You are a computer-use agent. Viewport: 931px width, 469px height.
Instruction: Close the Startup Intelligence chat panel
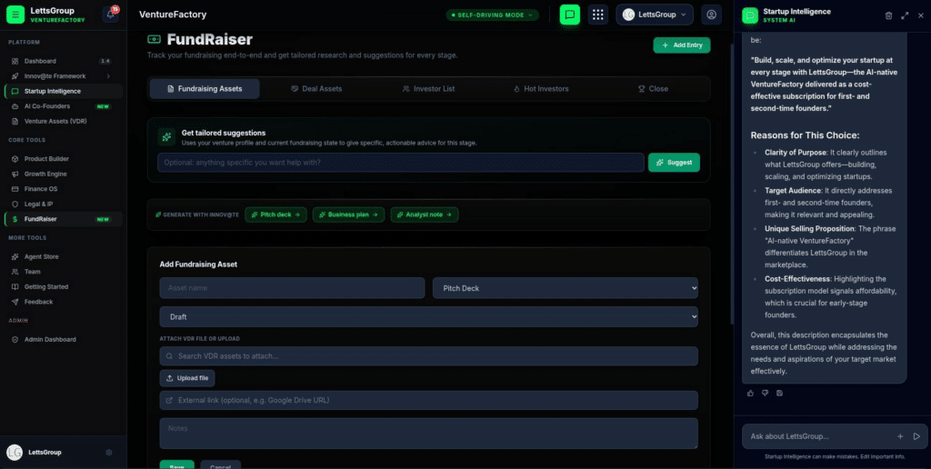click(921, 15)
